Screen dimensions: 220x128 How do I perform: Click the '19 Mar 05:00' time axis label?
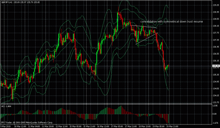click(x=158, y=127)
